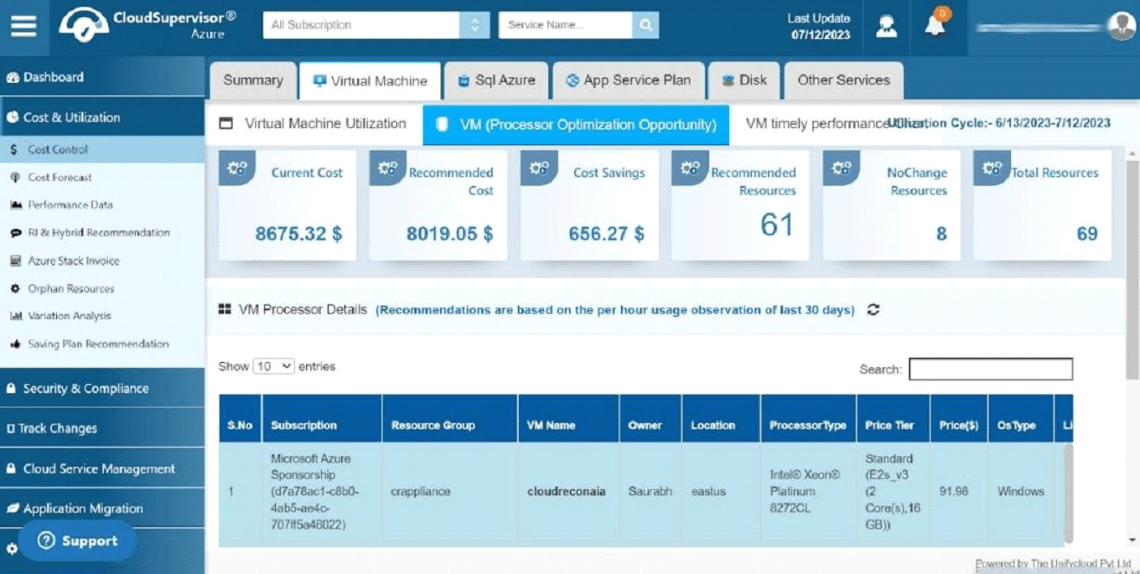Expand the Application Migration sidebar section
The width and height of the screenshot is (1140, 574).
tap(102, 508)
